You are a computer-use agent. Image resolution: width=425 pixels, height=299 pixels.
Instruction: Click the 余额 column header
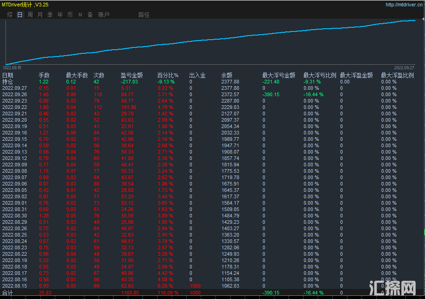coord(227,75)
